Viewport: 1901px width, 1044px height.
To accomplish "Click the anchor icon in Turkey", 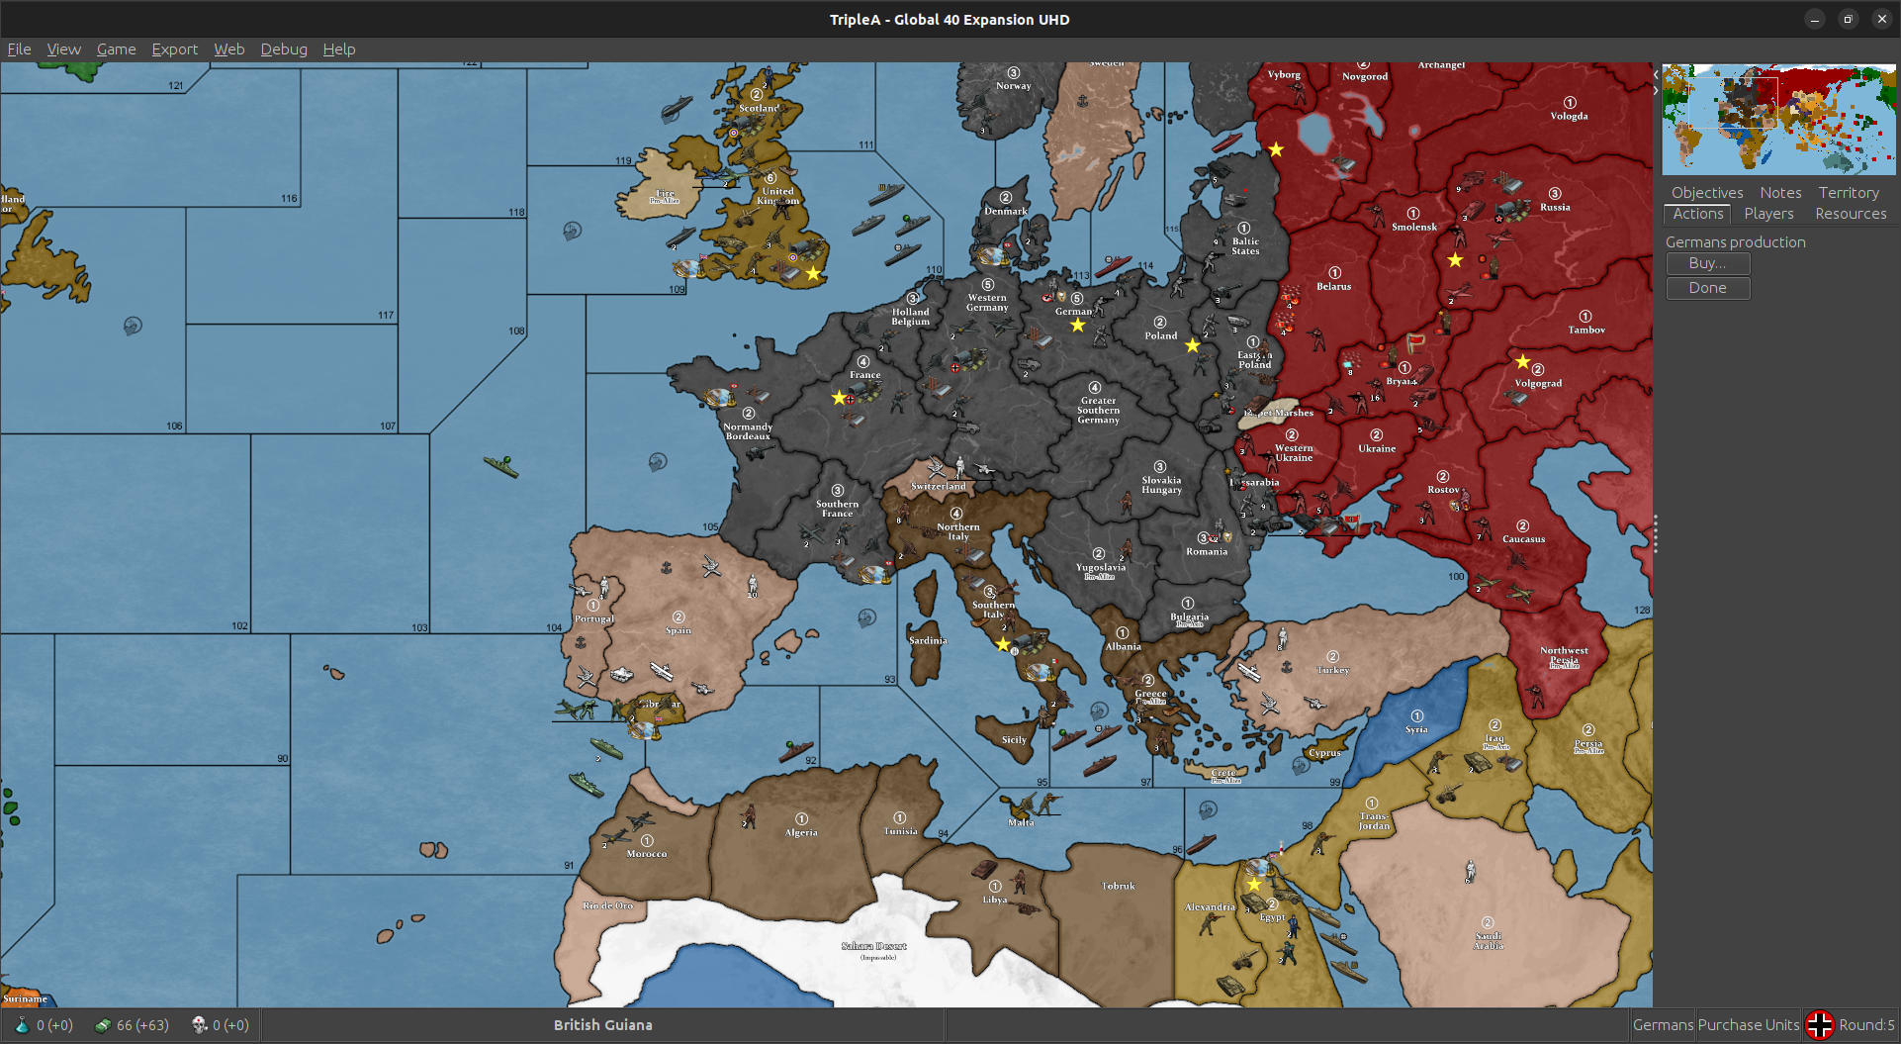I will pos(1287,668).
